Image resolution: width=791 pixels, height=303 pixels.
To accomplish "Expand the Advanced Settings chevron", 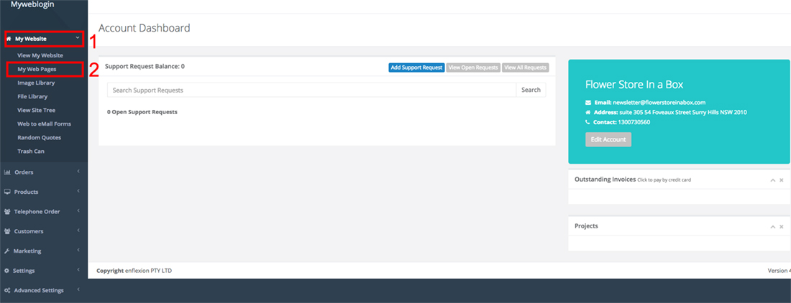I will 78,290.
